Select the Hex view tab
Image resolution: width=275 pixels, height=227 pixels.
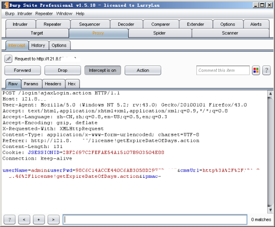pos(71,84)
